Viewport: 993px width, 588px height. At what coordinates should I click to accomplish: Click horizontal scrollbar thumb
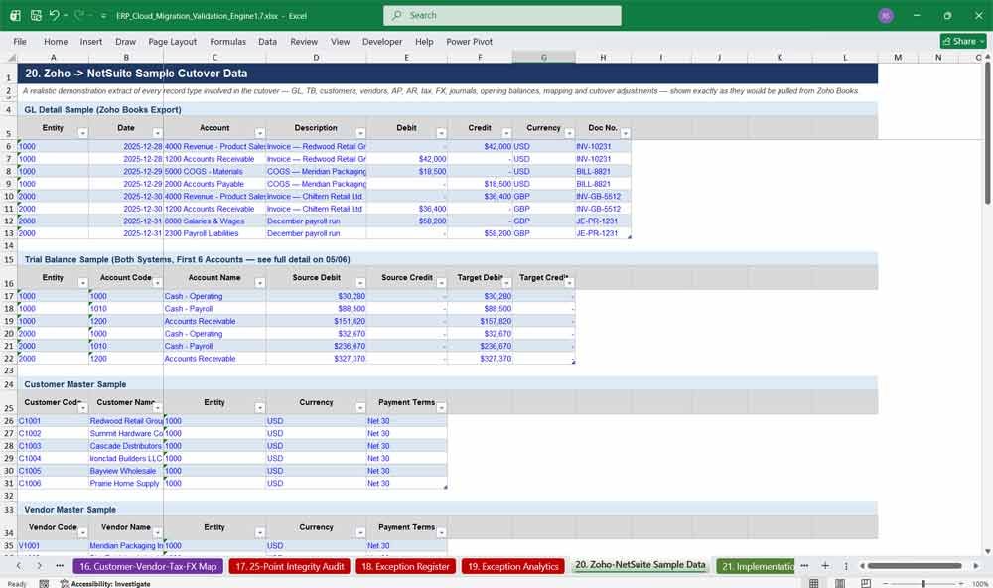pyautogui.click(x=915, y=566)
